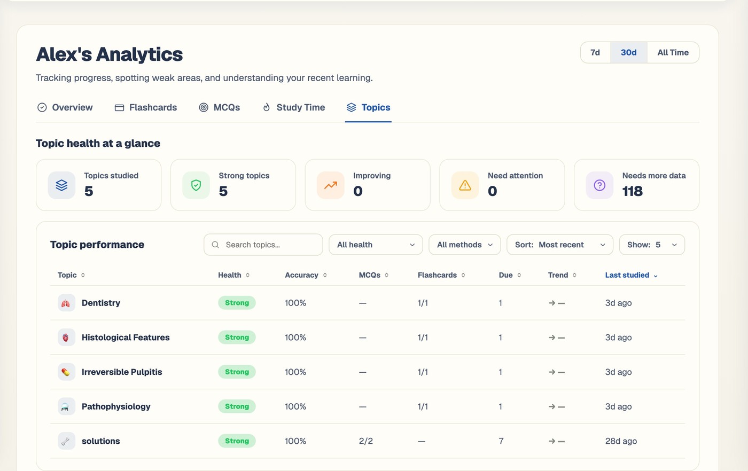Click the magnifier icon in search box
Viewport: 748px width, 471px height.
click(x=215, y=245)
